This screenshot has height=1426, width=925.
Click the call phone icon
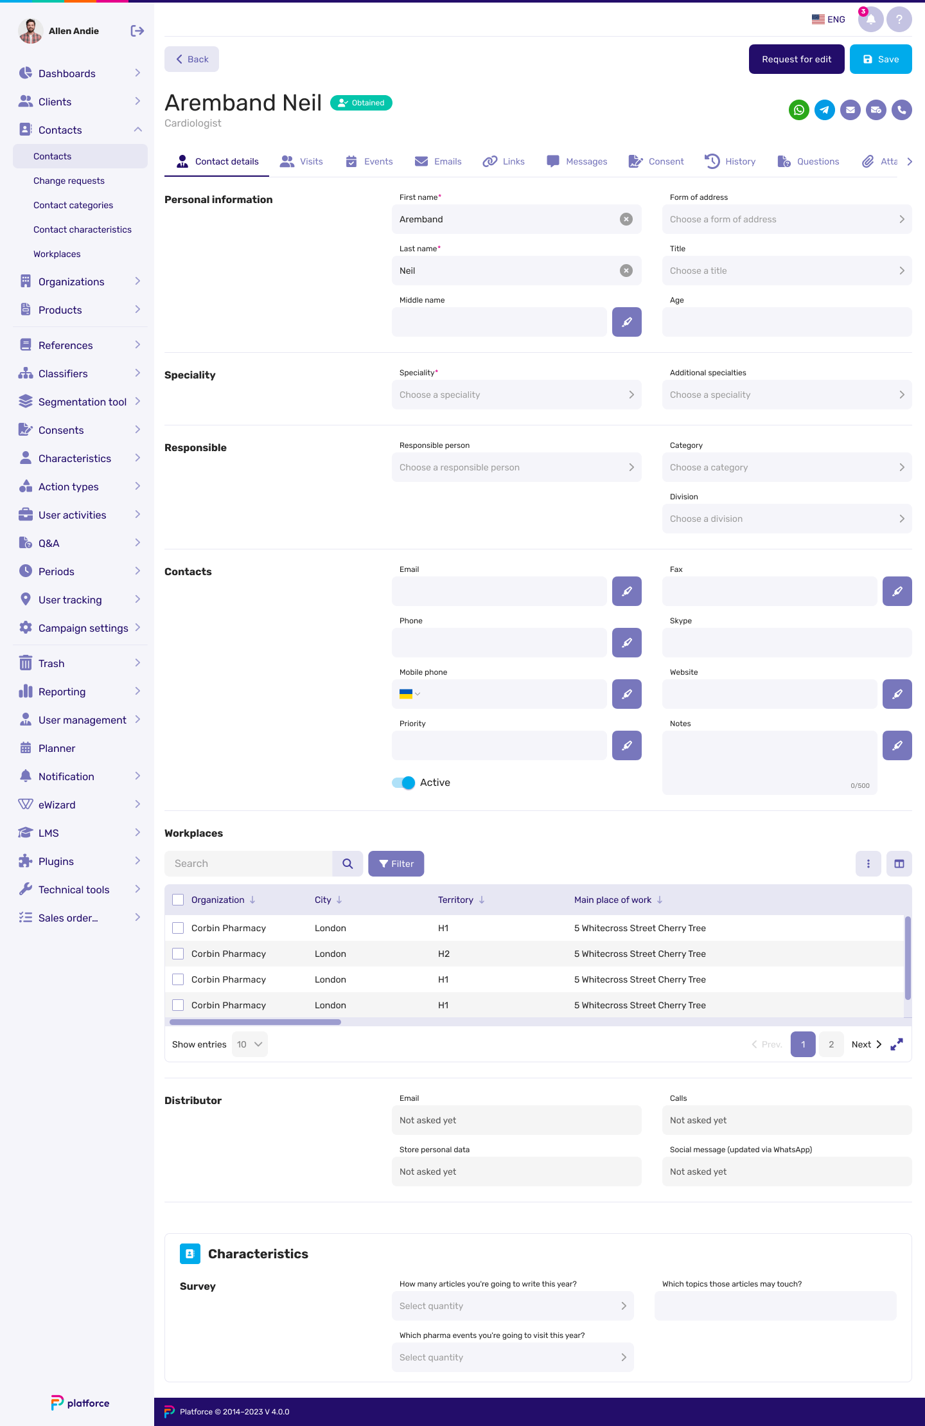coord(901,110)
